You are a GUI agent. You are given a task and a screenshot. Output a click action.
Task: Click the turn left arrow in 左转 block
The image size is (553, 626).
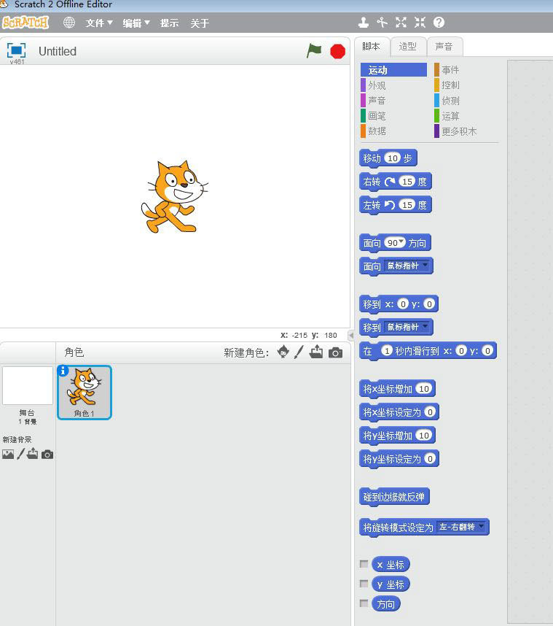point(389,205)
